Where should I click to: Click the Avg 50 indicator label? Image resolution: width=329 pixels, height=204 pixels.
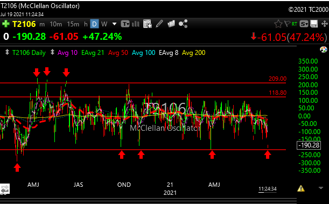(118, 53)
